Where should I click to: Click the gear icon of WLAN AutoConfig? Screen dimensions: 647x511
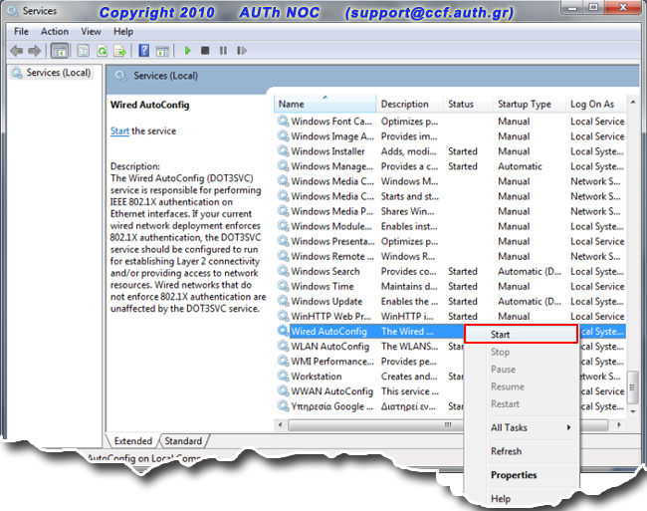click(x=283, y=346)
